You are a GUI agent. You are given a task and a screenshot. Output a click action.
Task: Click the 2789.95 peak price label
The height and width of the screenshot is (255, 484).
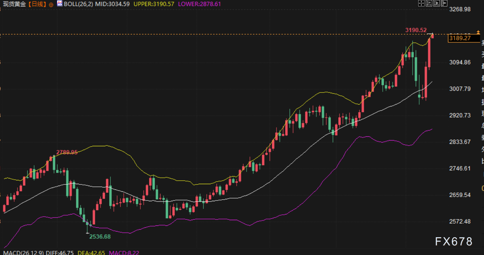pyautogui.click(x=67, y=152)
